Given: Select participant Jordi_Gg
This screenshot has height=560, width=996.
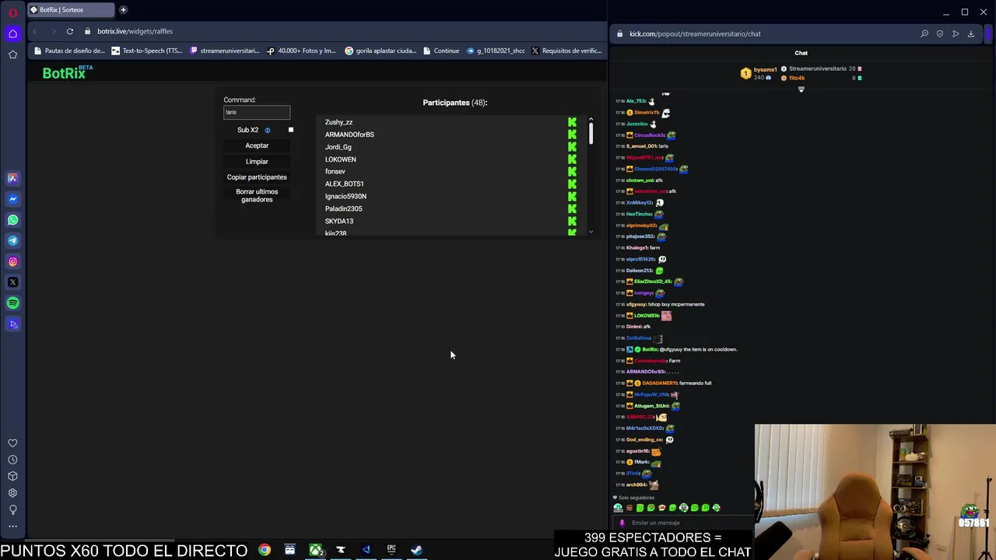Looking at the screenshot, I should pyautogui.click(x=338, y=147).
